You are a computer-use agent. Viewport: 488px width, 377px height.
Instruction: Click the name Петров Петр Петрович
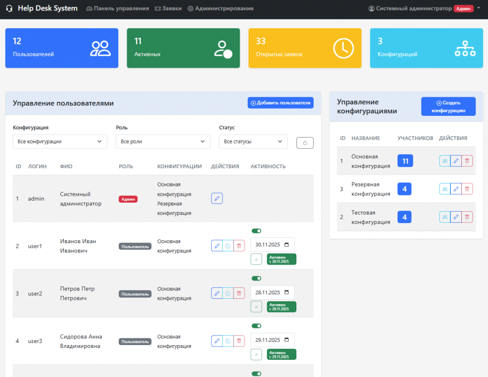[77, 293]
